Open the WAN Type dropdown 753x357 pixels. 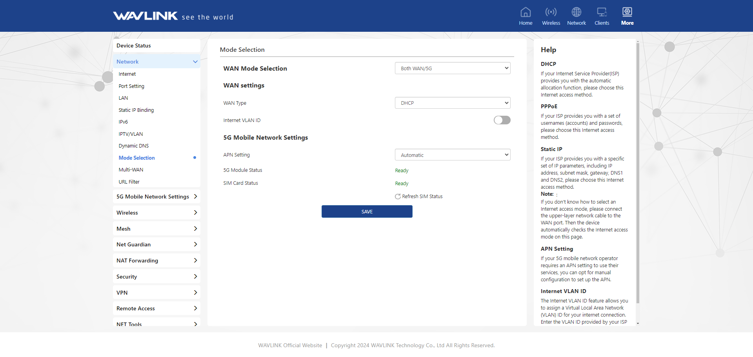tap(452, 103)
